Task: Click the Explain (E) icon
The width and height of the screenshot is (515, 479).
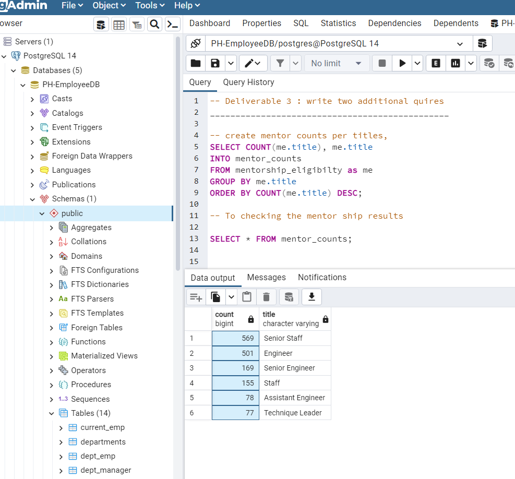Action: [436, 63]
